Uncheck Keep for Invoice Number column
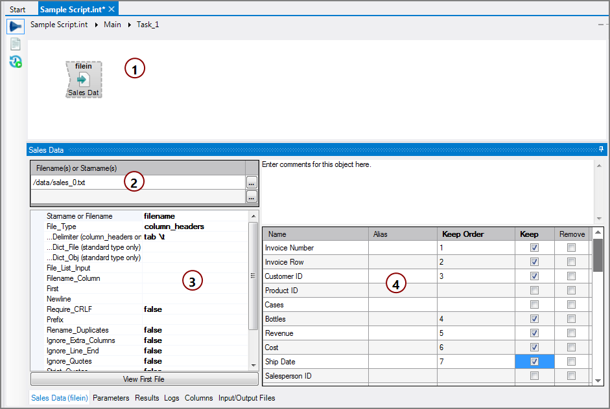This screenshot has width=610, height=409. [x=534, y=247]
